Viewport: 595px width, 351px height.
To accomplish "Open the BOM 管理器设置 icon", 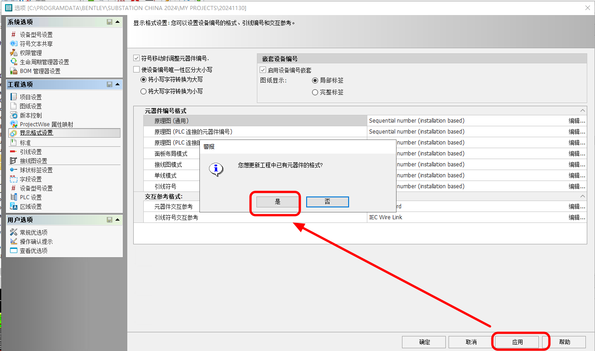I will coord(14,71).
